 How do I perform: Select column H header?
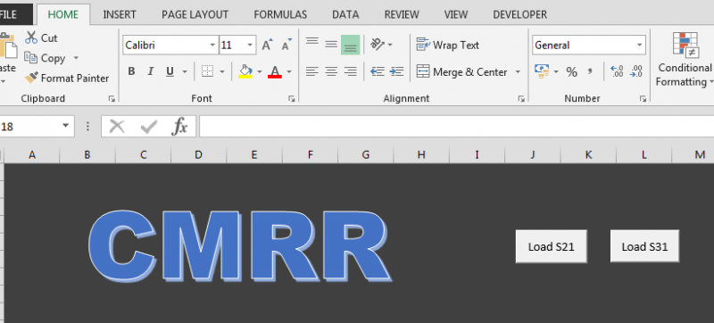point(421,155)
